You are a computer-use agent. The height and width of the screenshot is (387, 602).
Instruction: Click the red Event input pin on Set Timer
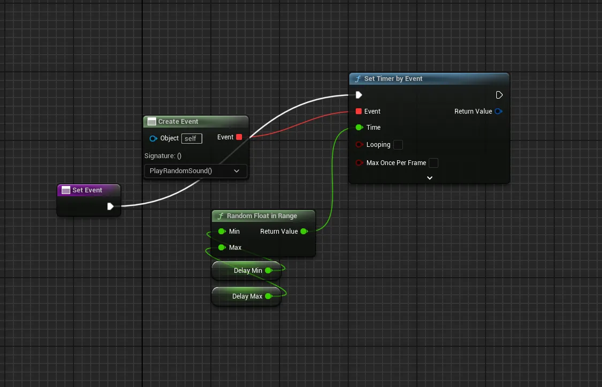pos(359,111)
